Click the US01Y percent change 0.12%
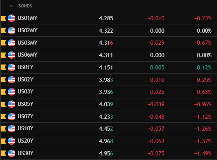Screen dimensions: 217x160 204,67
